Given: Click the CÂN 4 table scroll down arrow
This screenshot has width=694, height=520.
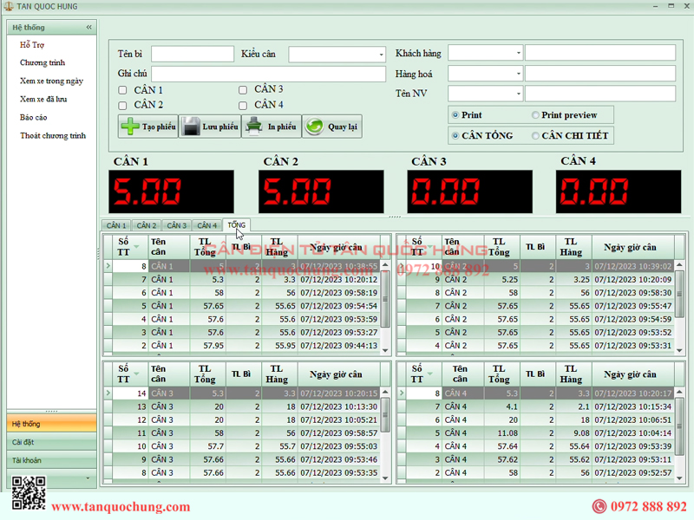Looking at the screenshot, I should 679,478.
